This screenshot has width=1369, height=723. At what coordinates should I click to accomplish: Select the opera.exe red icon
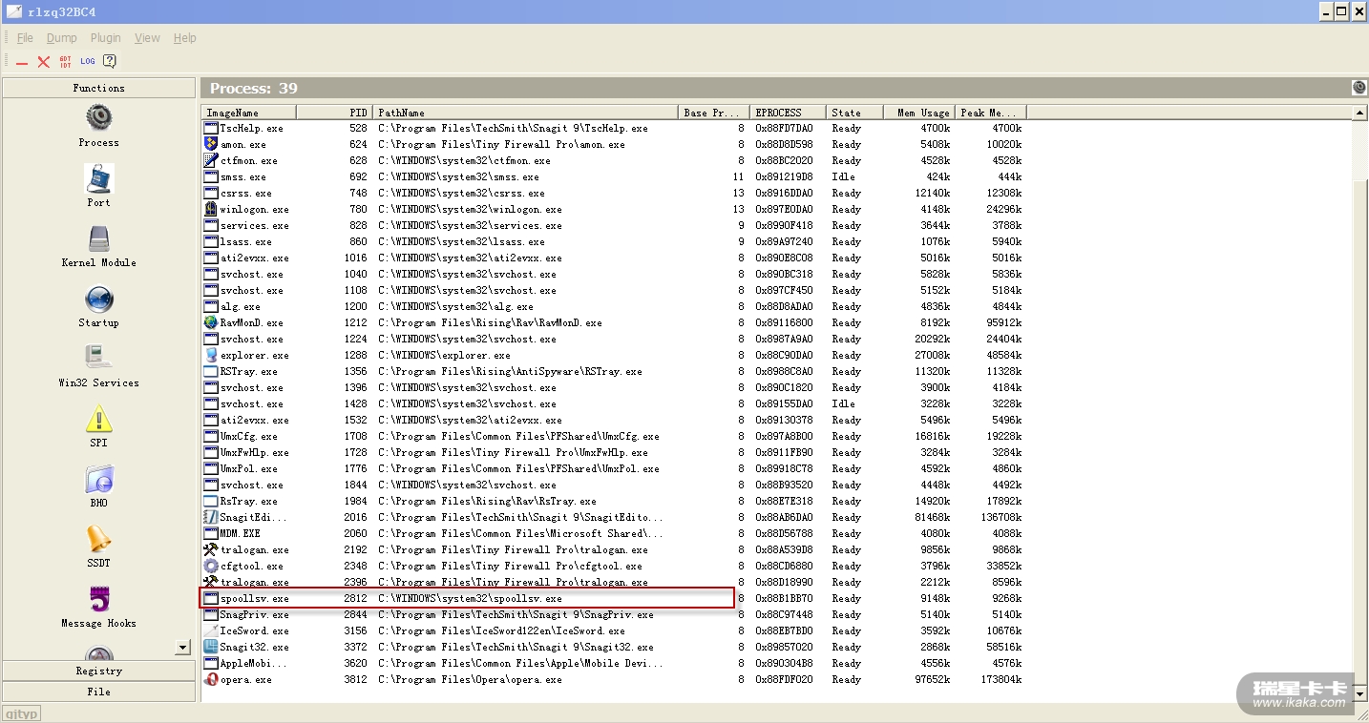[211, 679]
